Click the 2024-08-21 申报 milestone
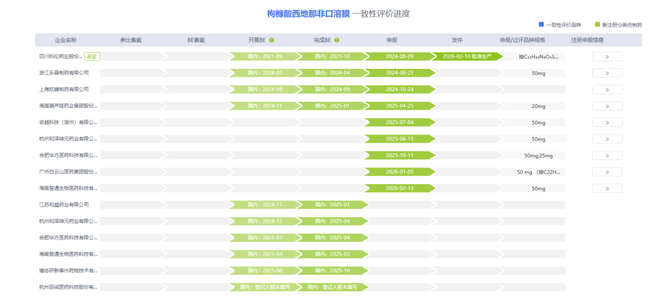 coord(399,73)
